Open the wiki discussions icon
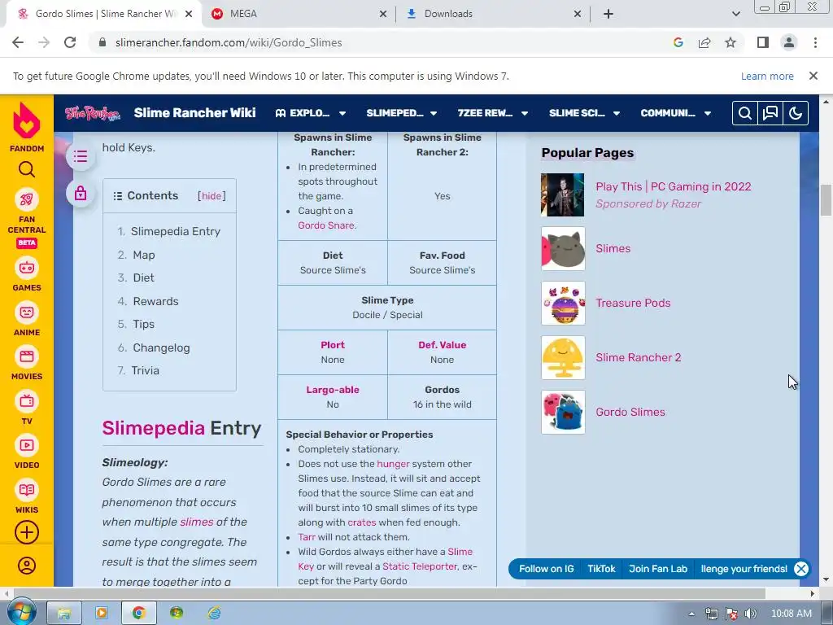Screen dimensions: 833x625 [770, 113]
